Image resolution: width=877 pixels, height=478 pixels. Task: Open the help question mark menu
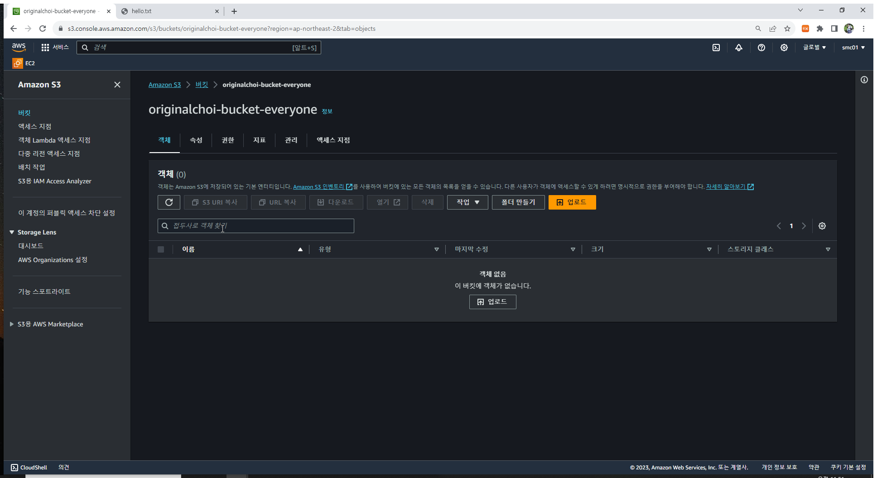(x=761, y=48)
